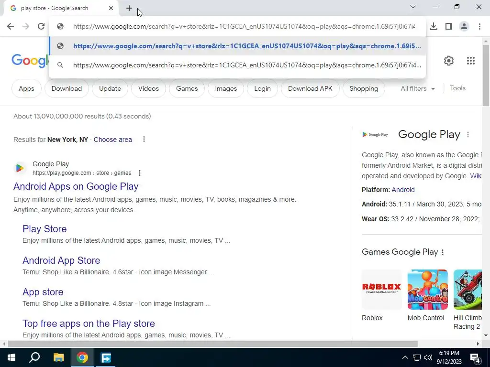490x367 pixels.
Task: Open the Play Store sitelink
Action: click(45, 229)
